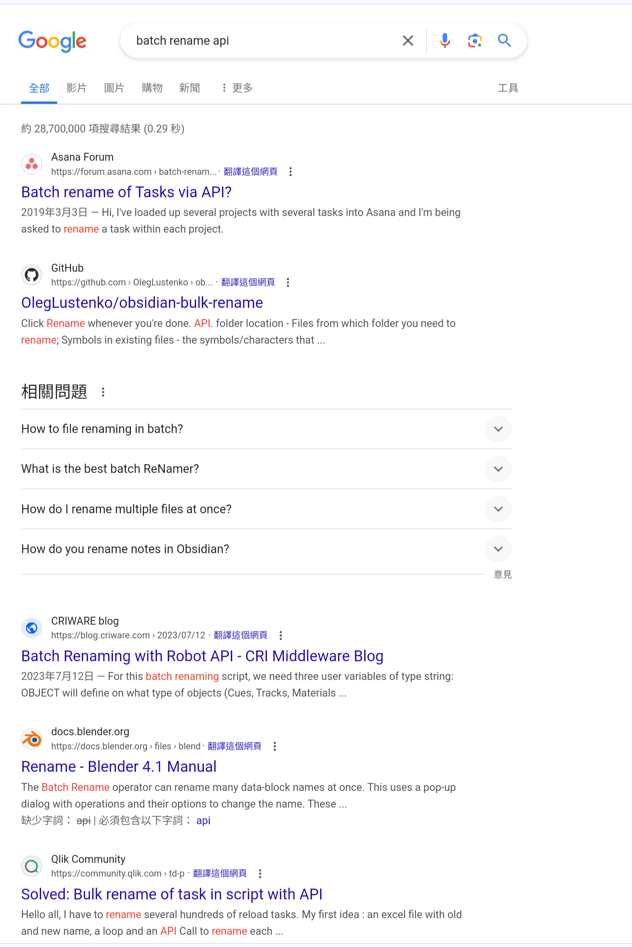Click in the search box containing "batch rename api"
This screenshot has height=947, width=632.
262,41
